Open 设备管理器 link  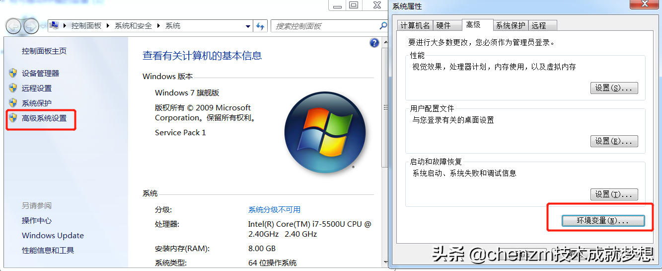[40, 73]
